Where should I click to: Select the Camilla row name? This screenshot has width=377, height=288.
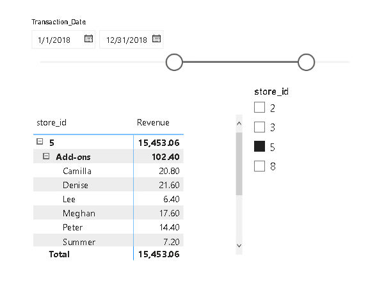click(x=77, y=171)
